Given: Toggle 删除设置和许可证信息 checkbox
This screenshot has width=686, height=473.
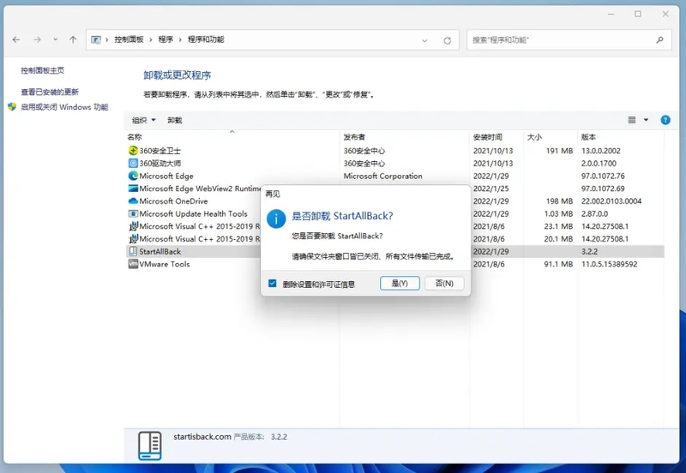Looking at the screenshot, I should coord(273,284).
